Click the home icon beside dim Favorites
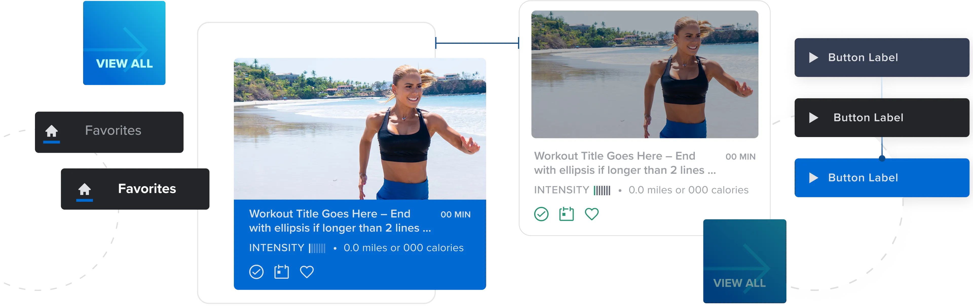 point(52,131)
